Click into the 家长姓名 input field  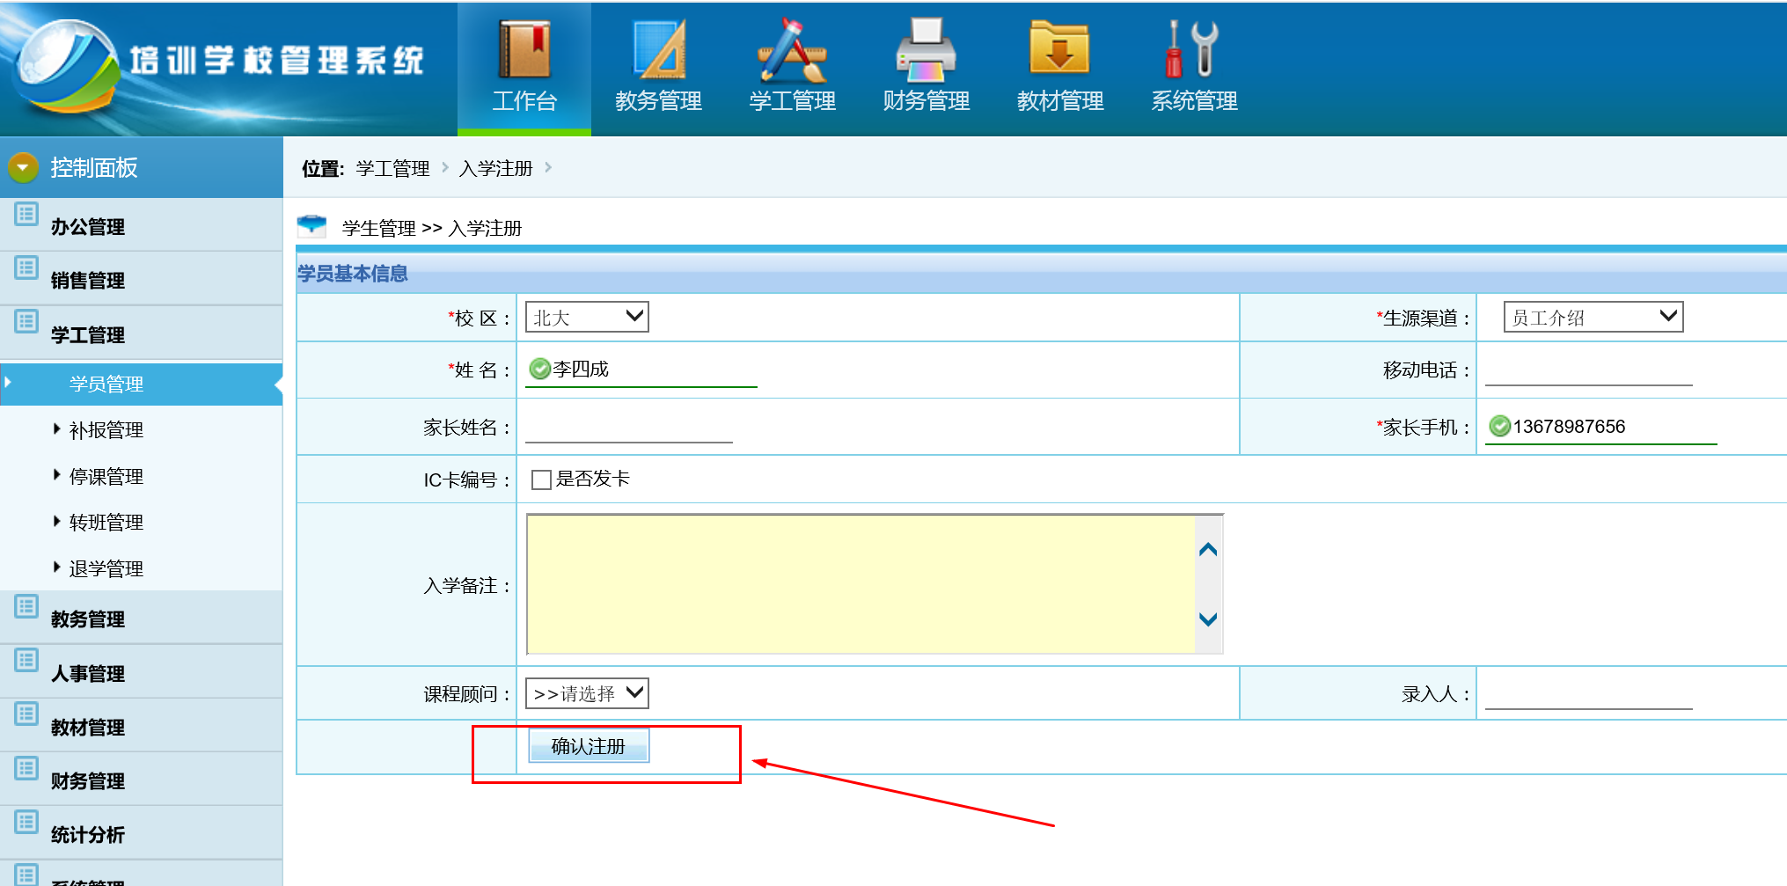[x=628, y=428]
